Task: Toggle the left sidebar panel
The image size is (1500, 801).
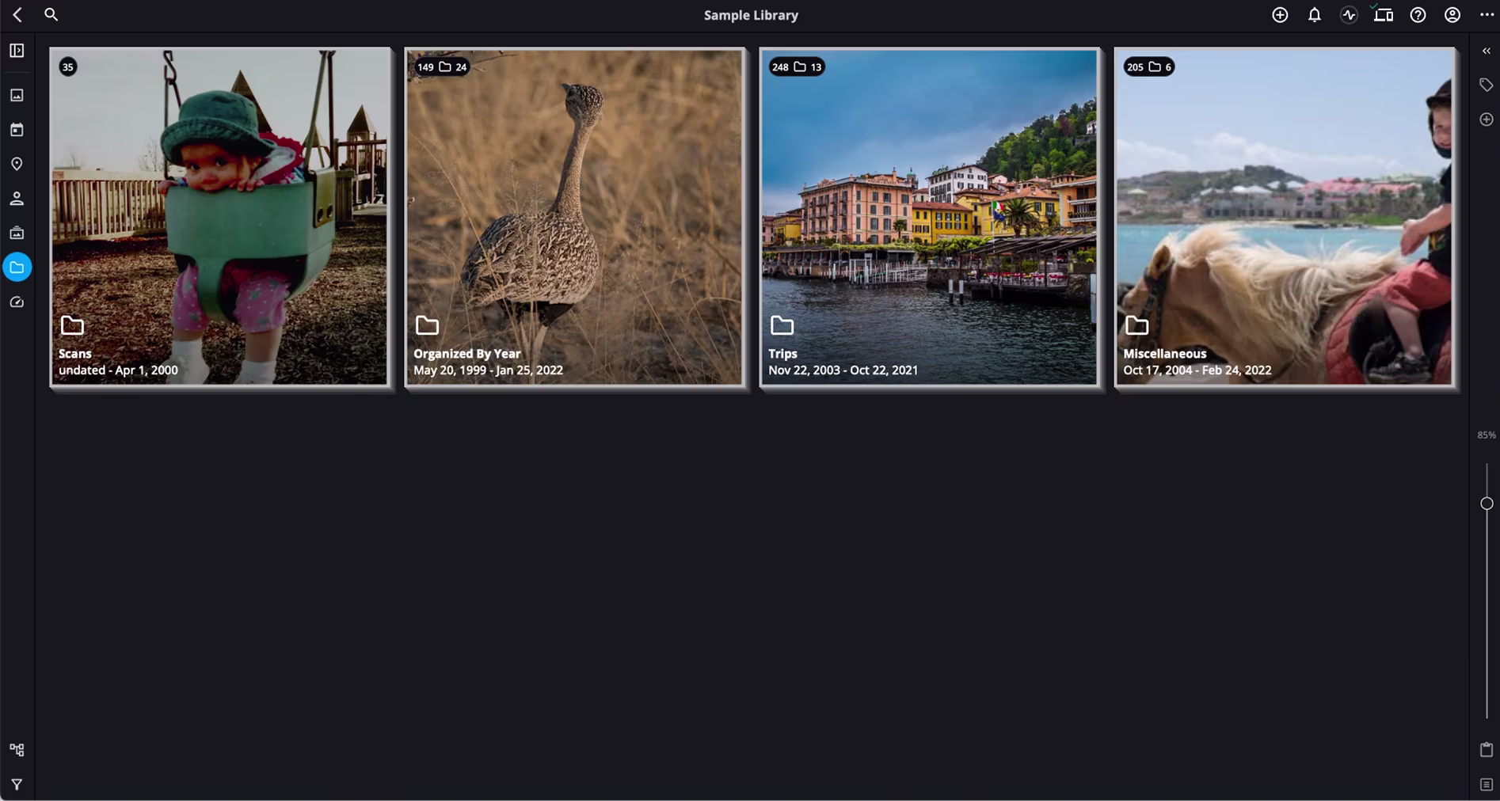Action: click(17, 51)
